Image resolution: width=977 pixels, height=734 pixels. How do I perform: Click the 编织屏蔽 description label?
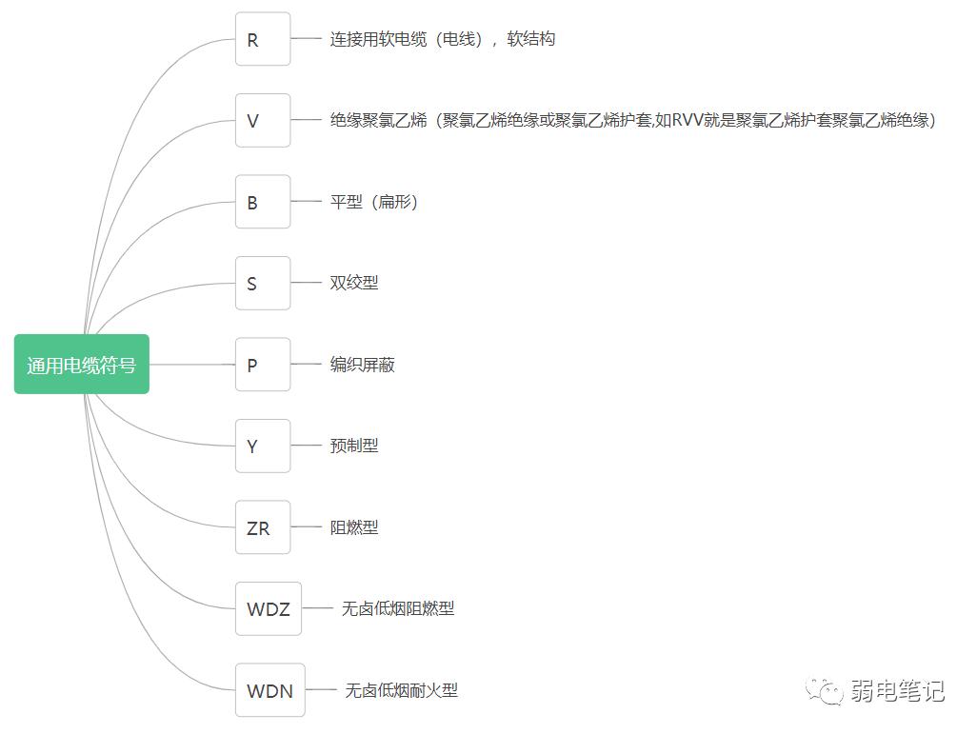[362, 365]
